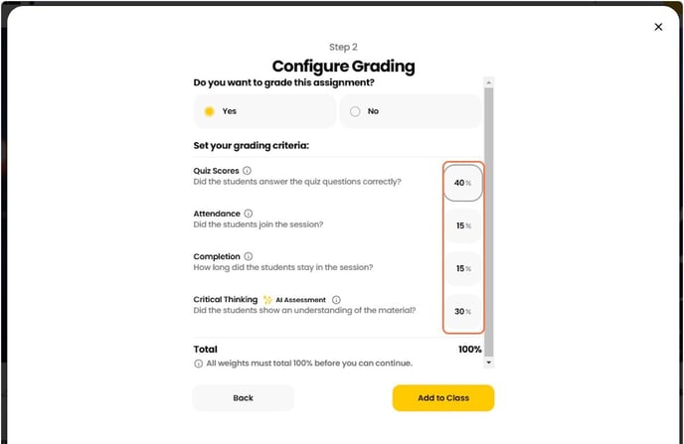Edit the Attendance weight field
Viewport: 684px width, 444px height.
tap(461, 225)
